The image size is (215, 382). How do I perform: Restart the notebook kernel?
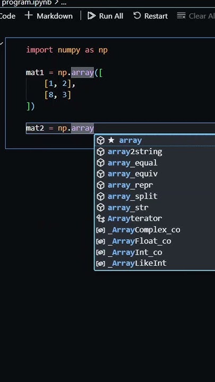[x=150, y=16]
